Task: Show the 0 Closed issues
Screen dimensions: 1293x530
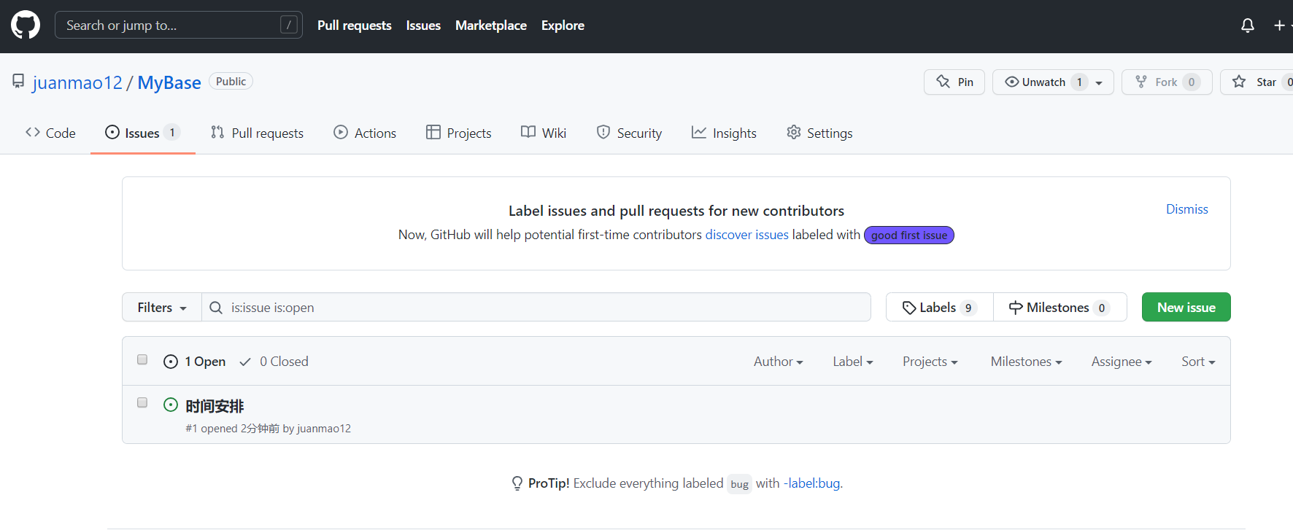Action: pos(274,362)
